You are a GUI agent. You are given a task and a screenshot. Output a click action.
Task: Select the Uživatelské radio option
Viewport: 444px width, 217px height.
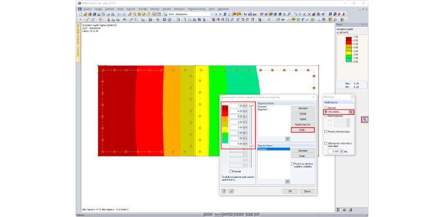pyautogui.click(x=325, y=112)
